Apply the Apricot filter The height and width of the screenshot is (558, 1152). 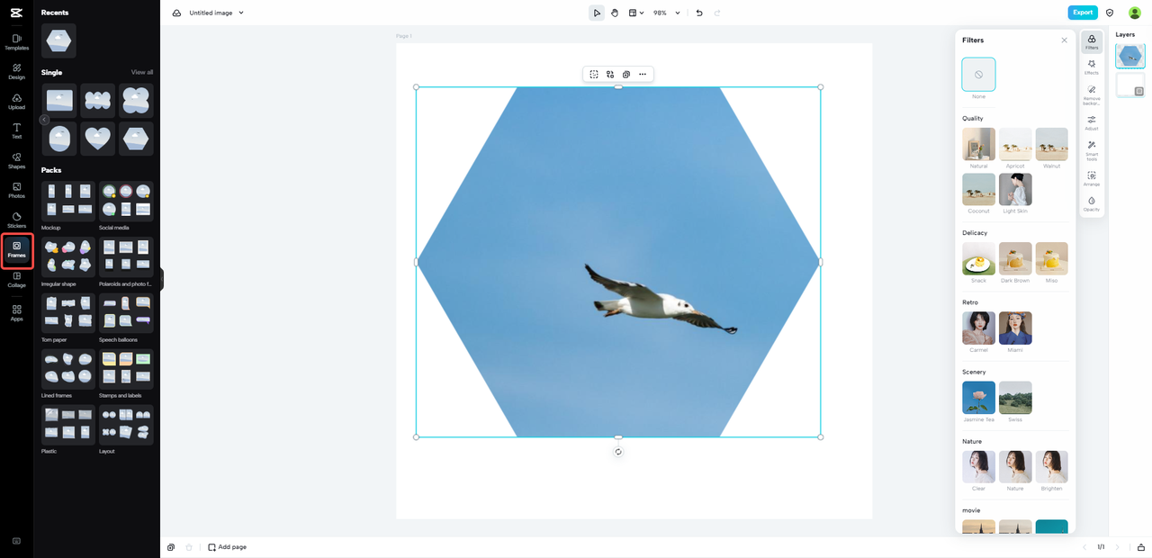[1015, 144]
